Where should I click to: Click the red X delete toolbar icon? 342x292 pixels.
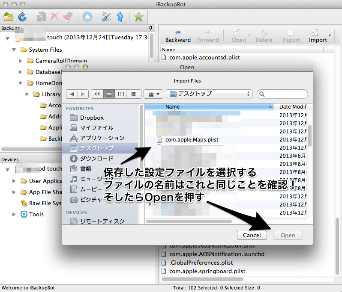coord(54,17)
